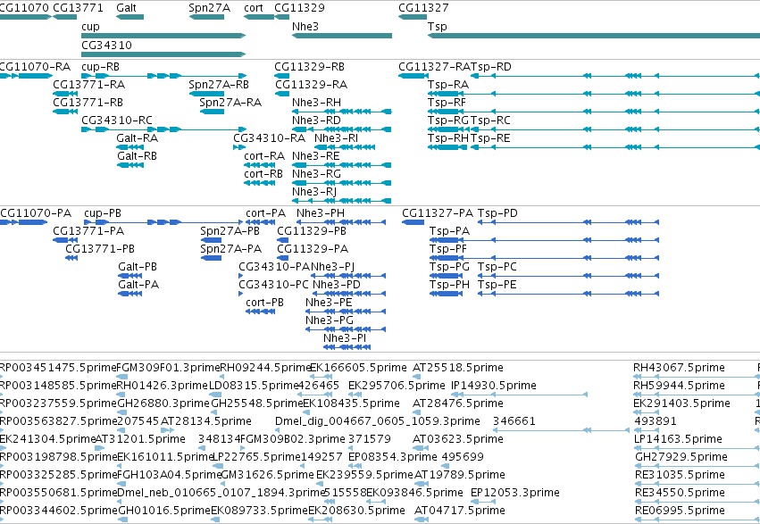Click Tsp-PD protein label
760x524 pixels.
click(x=497, y=213)
